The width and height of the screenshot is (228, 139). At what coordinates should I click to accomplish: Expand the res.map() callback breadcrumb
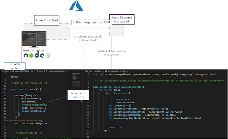pos(57,71)
